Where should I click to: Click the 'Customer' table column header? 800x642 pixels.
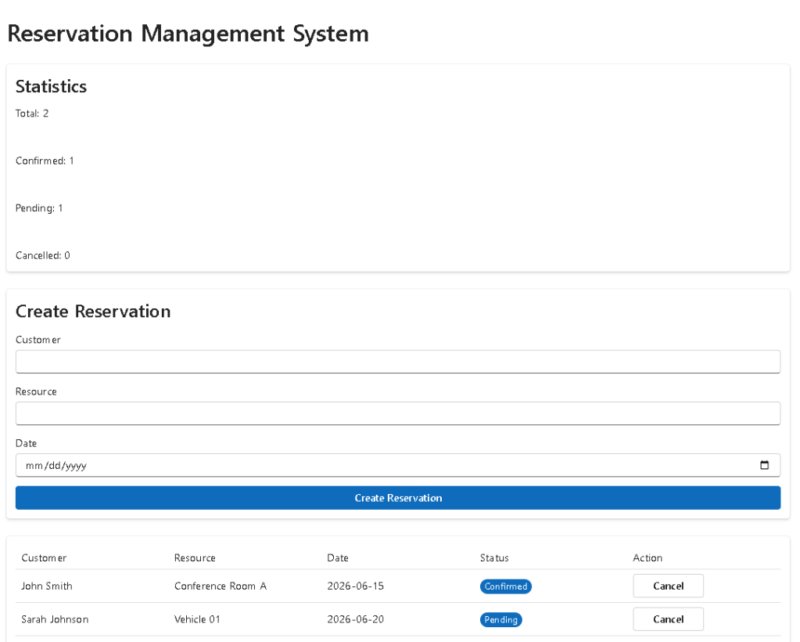pyautogui.click(x=44, y=557)
